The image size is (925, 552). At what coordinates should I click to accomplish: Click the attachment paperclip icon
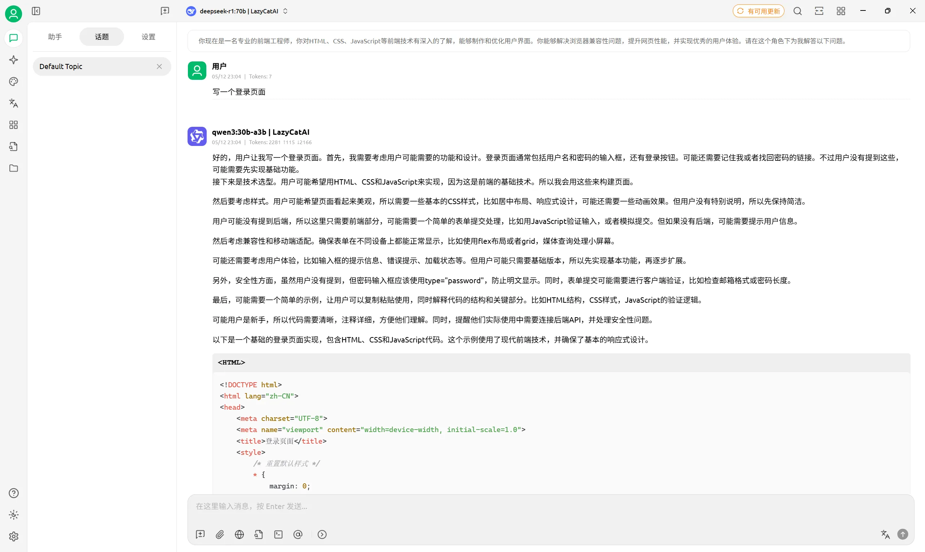[x=220, y=535]
